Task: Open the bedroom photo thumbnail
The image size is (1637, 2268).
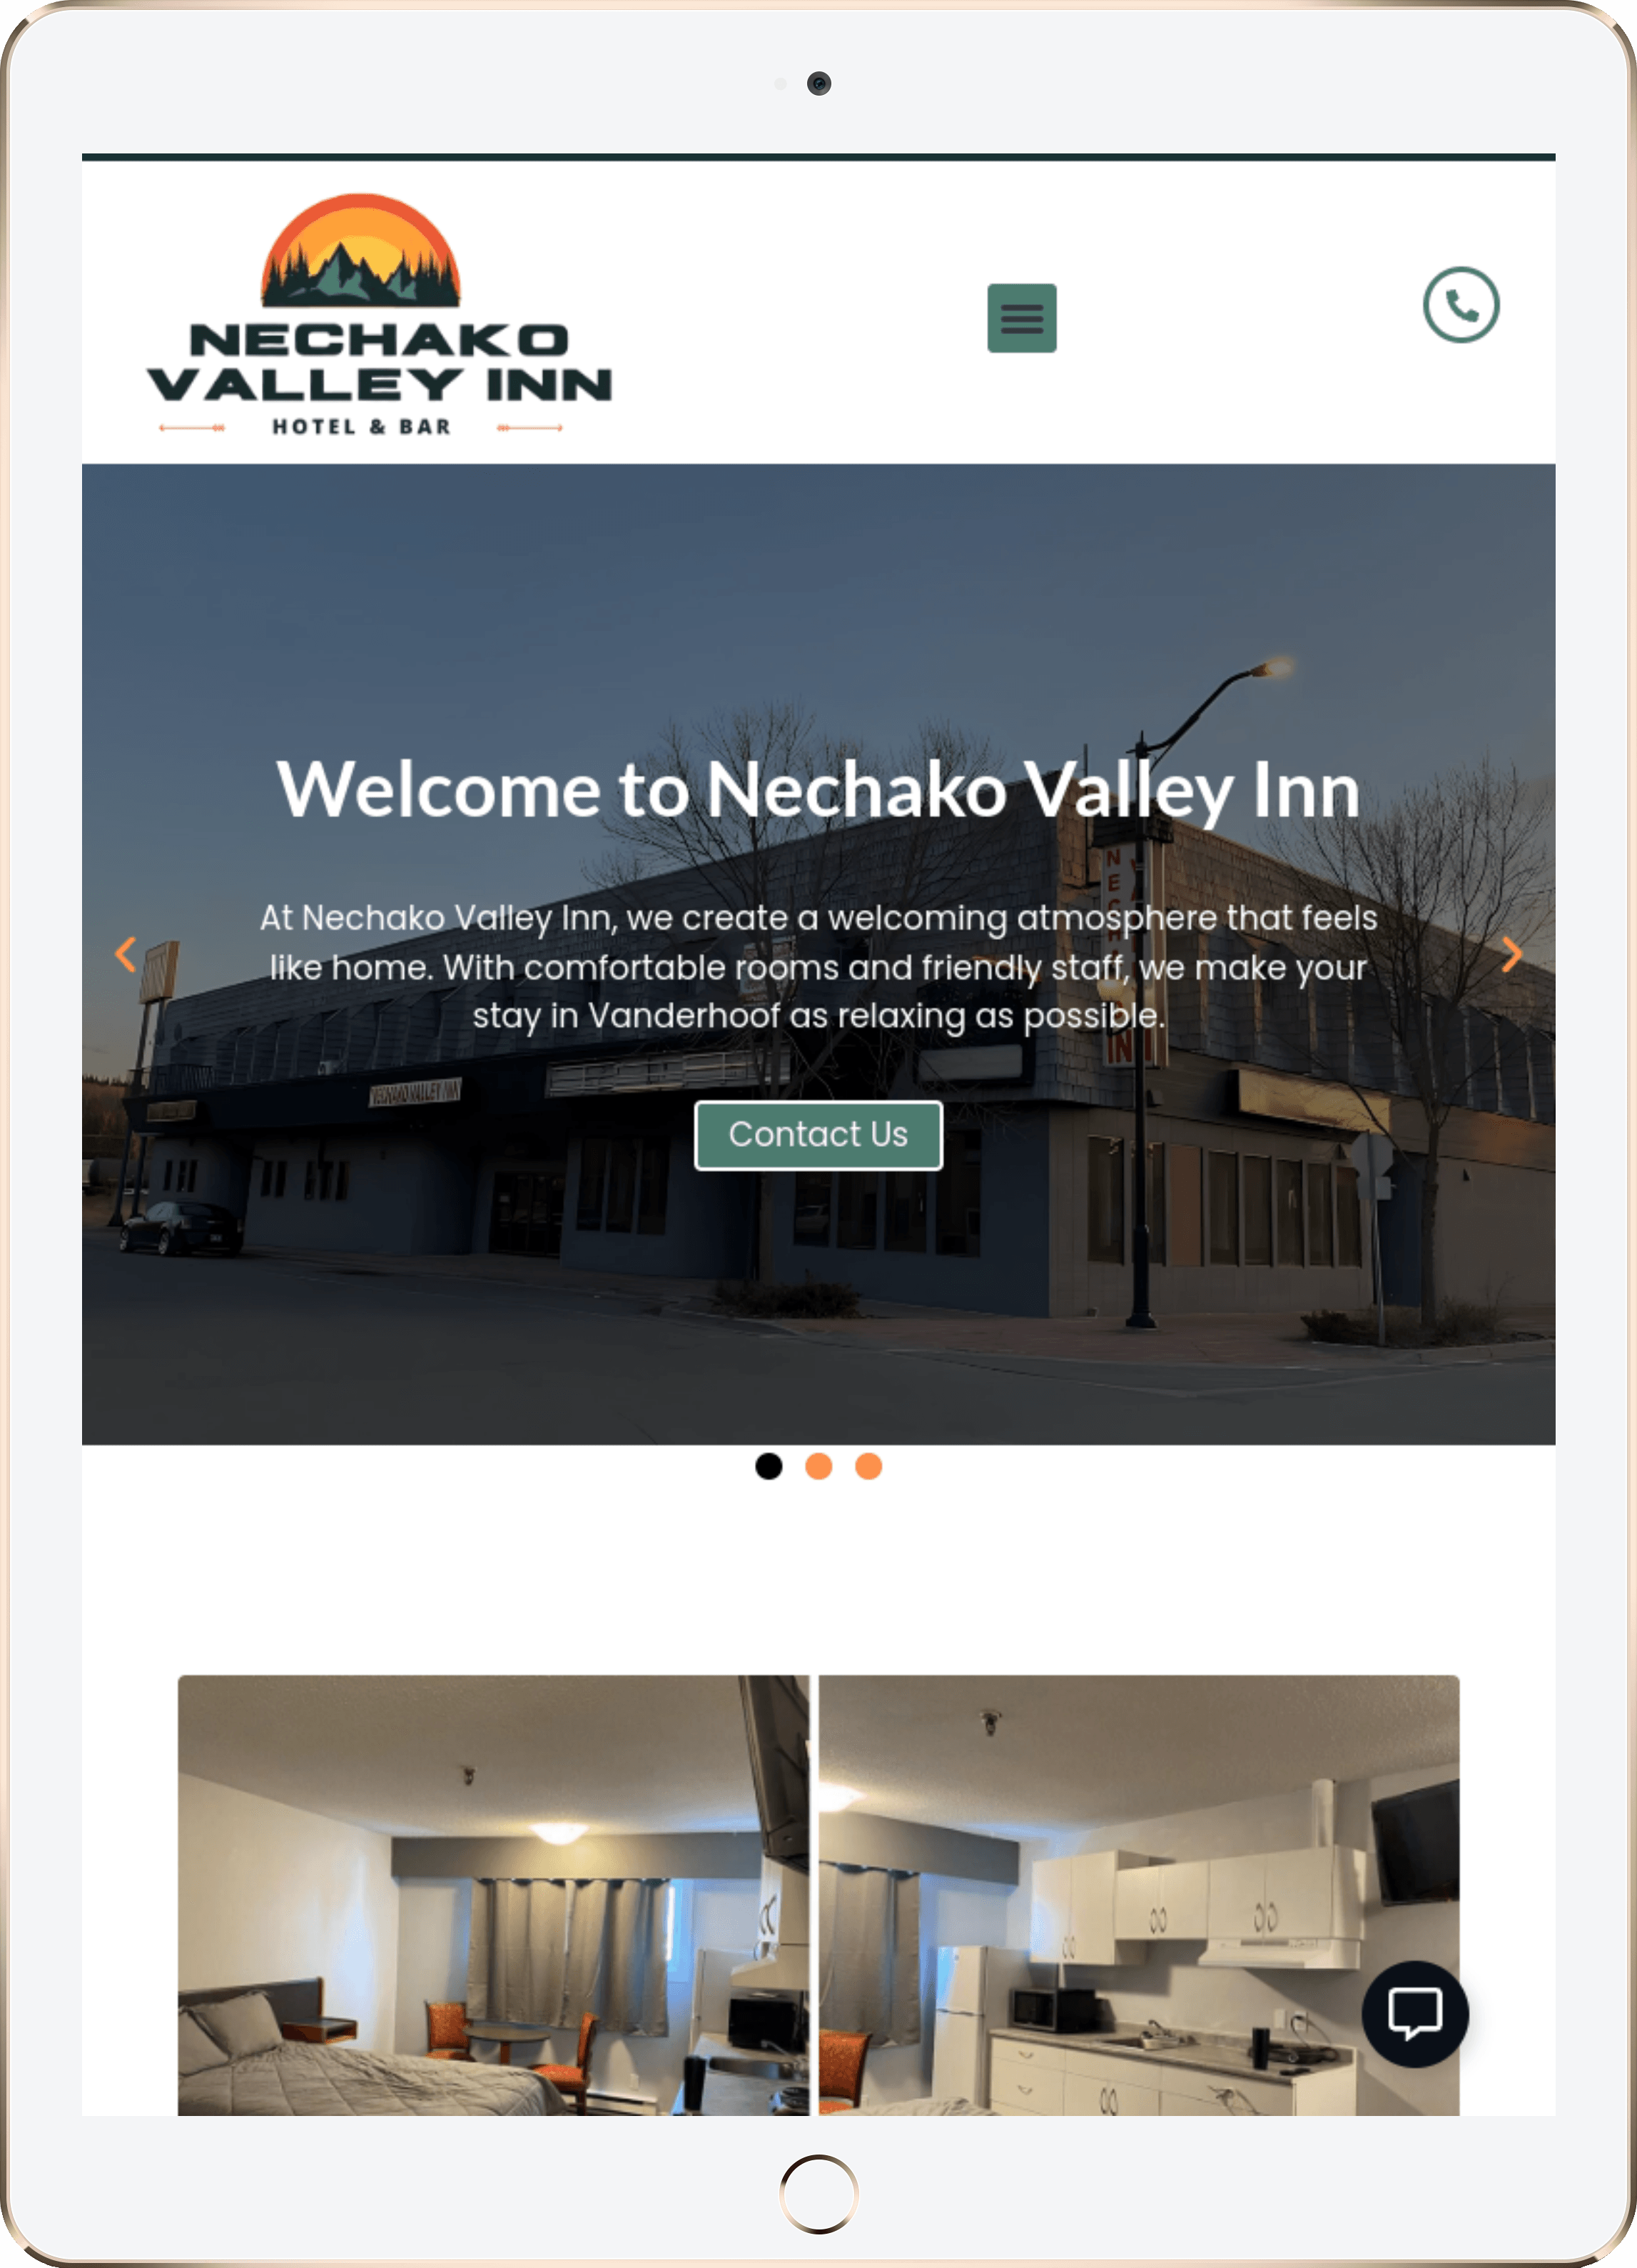Action: (x=493, y=1895)
